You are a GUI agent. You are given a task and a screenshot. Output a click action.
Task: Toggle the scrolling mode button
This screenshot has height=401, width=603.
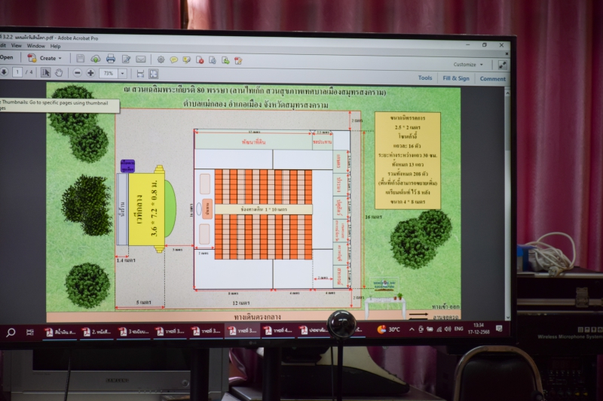tap(140, 74)
